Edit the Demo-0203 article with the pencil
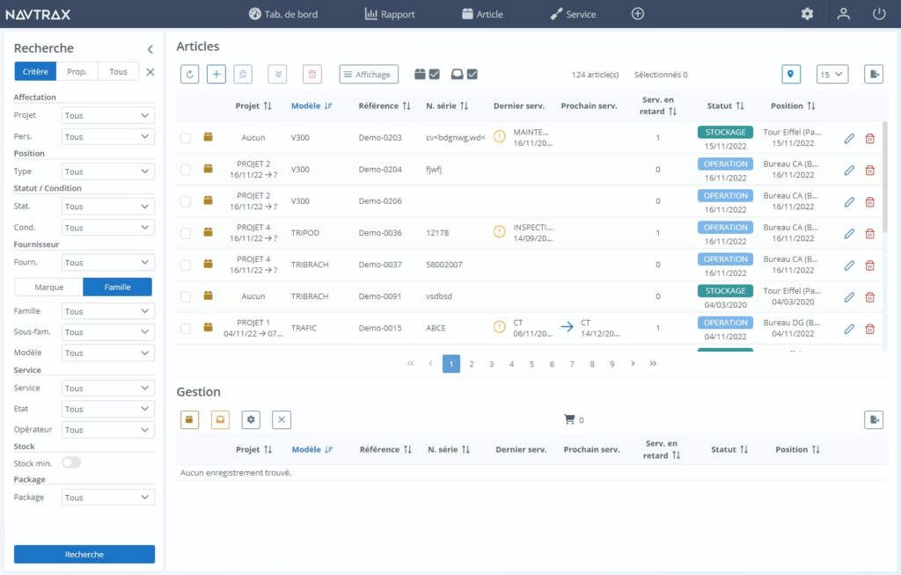This screenshot has width=901, height=575. 847,138
